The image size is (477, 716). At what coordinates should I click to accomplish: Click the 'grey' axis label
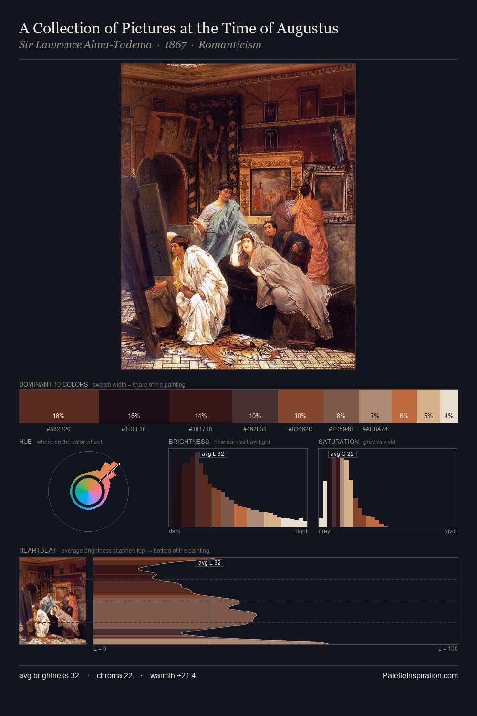(x=324, y=531)
